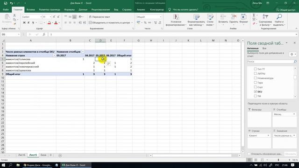Open Cell Styles (Стили ячеек)

click(x=210, y=20)
